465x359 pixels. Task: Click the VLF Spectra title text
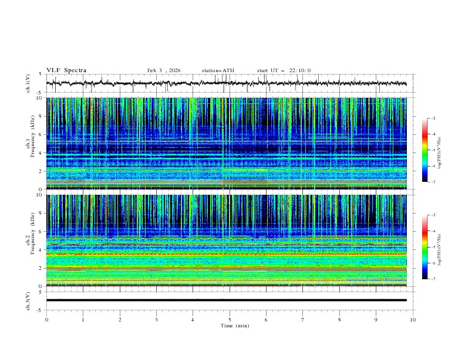pos(66,70)
